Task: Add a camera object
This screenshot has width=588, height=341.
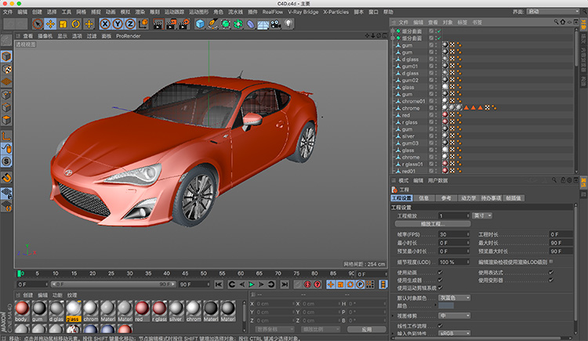Action: [276, 24]
